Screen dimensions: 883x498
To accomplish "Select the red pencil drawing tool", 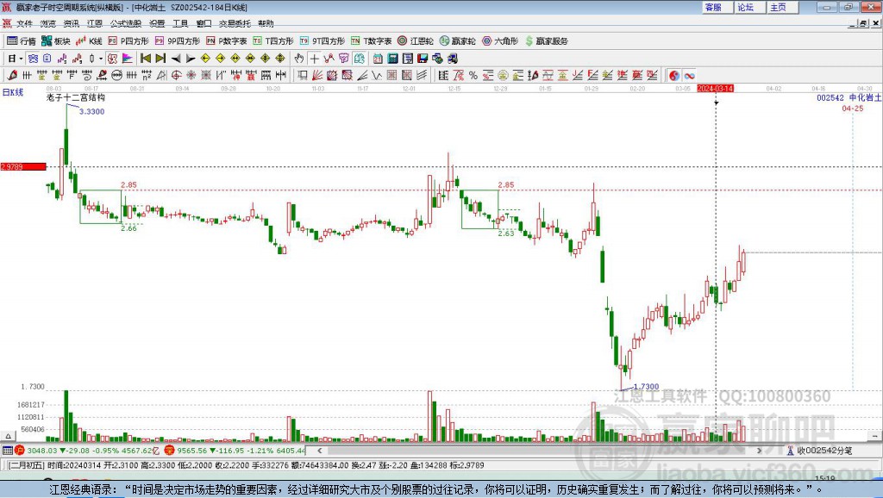I will [x=12, y=76].
